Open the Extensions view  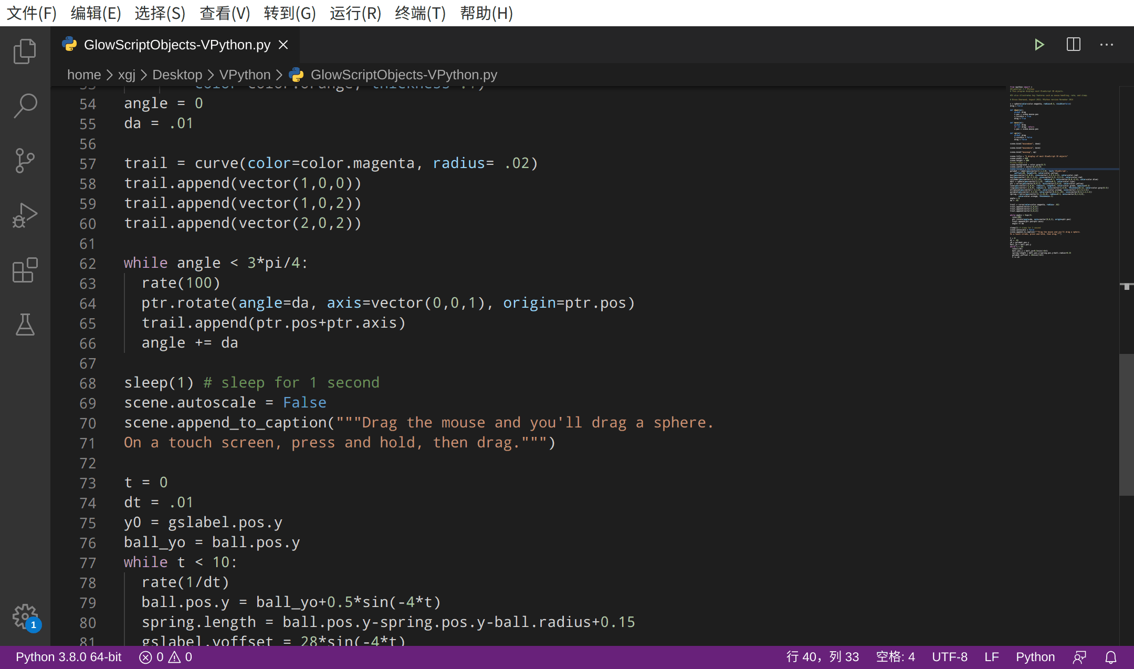[x=25, y=270]
